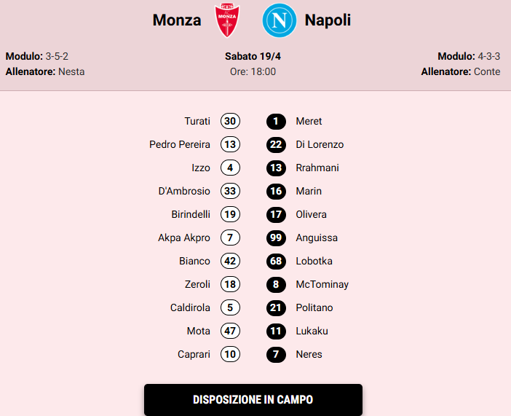Viewport: 511px width, 416px height.
Task: Click the Monza club crest
Action: click(228, 20)
